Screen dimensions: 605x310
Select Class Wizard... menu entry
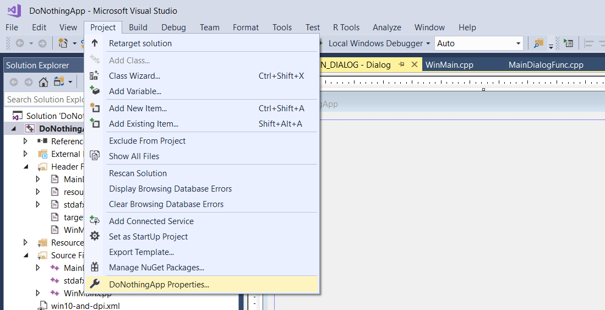click(x=201, y=75)
